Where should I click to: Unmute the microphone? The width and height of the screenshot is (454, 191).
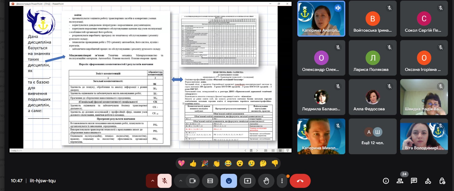click(165, 181)
